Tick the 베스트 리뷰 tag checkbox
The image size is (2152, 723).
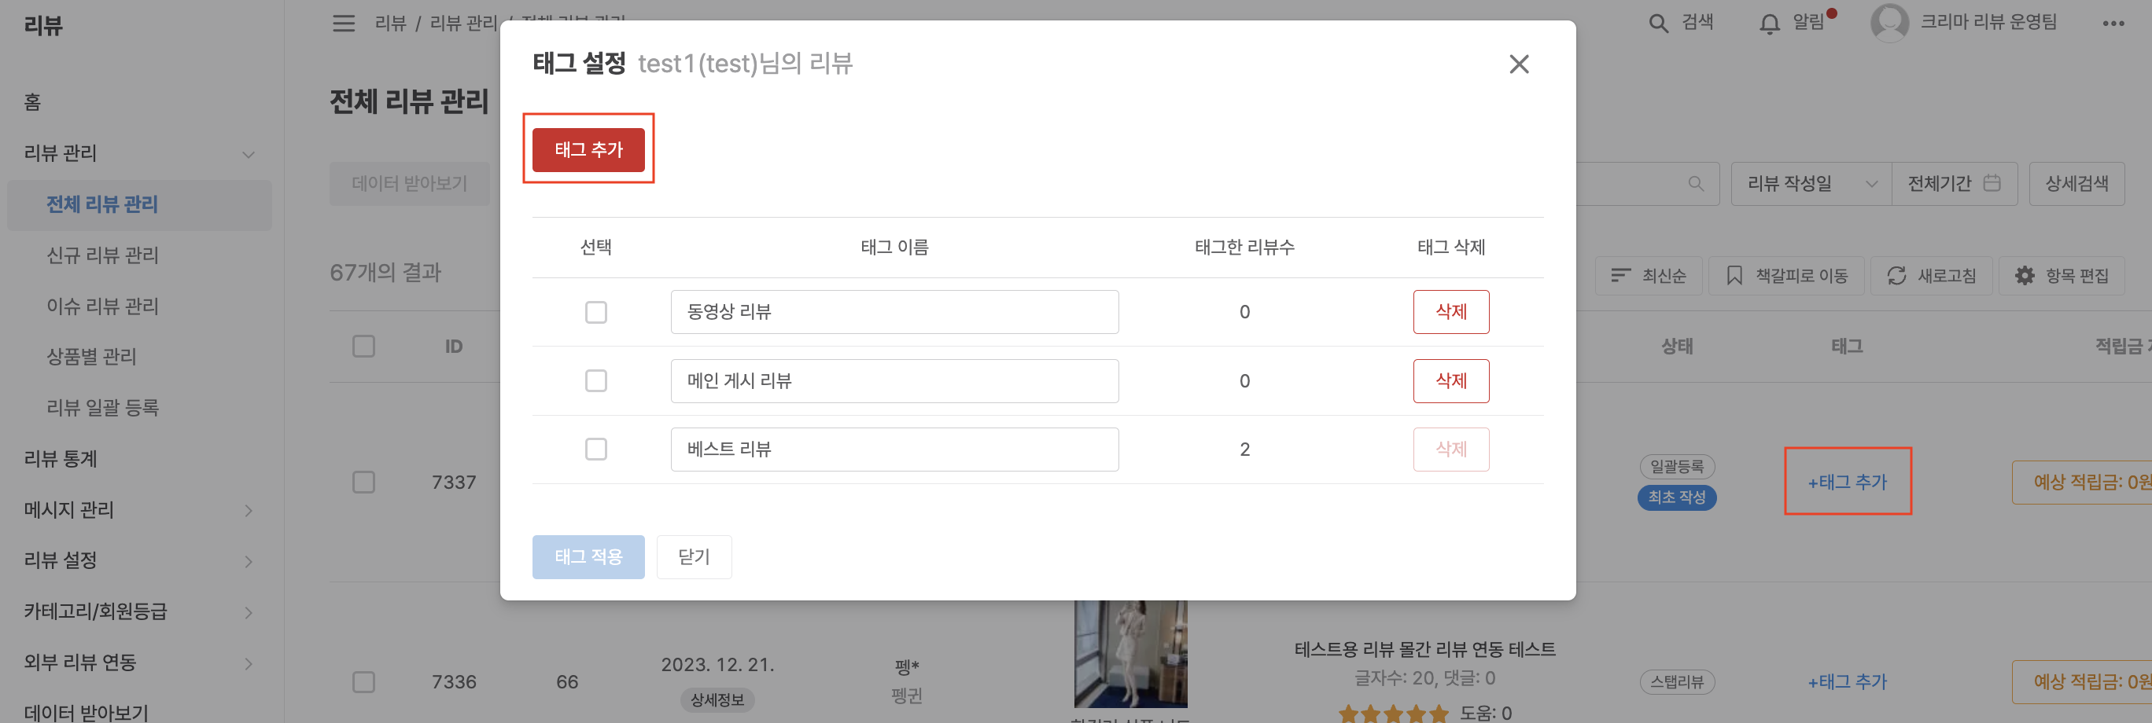[595, 450]
